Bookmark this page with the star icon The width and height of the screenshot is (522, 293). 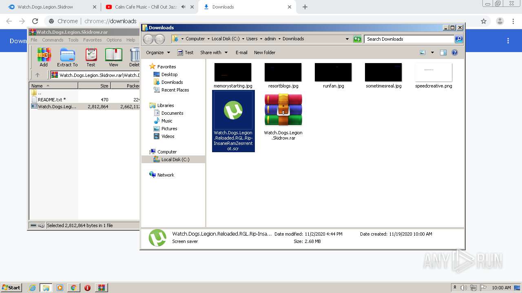tap(484, 21)
